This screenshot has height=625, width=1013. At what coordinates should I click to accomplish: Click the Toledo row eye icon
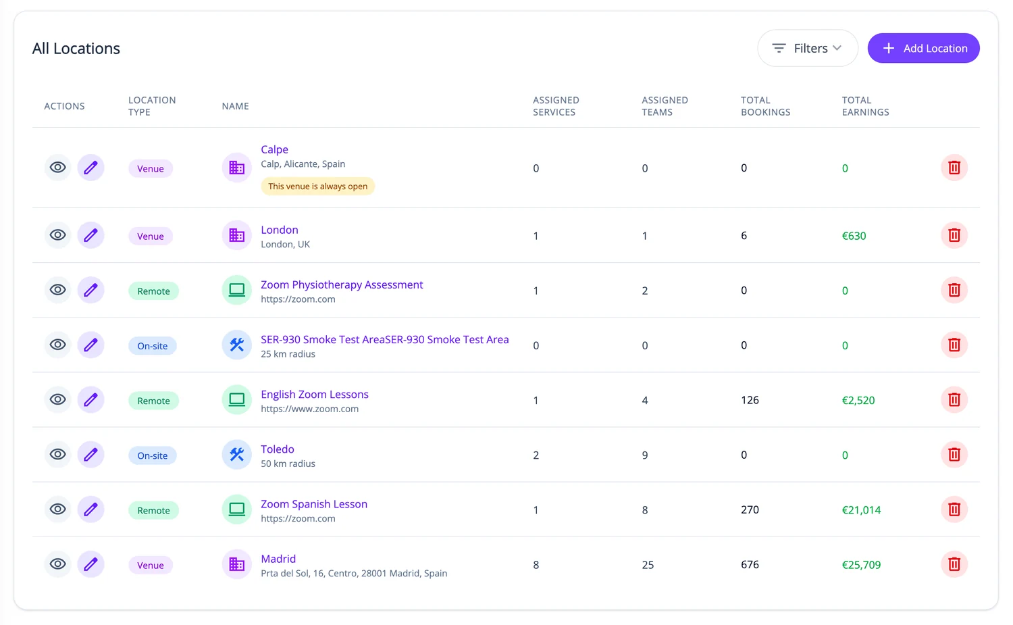coord(58,454)
